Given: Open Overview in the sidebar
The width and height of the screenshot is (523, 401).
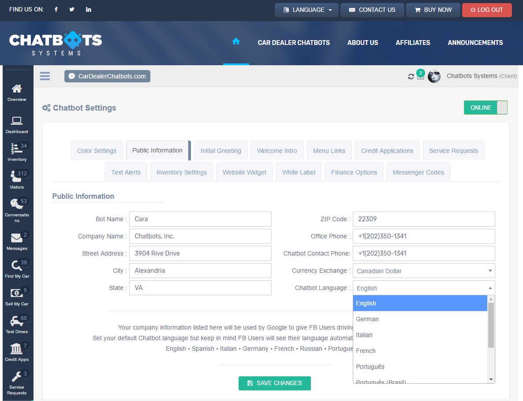Looking at the screenshot, I should (x=17, y=93).
